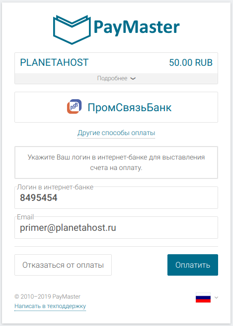Click the Russian flag language icon
The height and width of the screenshot is (326, 233).
[x=203, y=298]
